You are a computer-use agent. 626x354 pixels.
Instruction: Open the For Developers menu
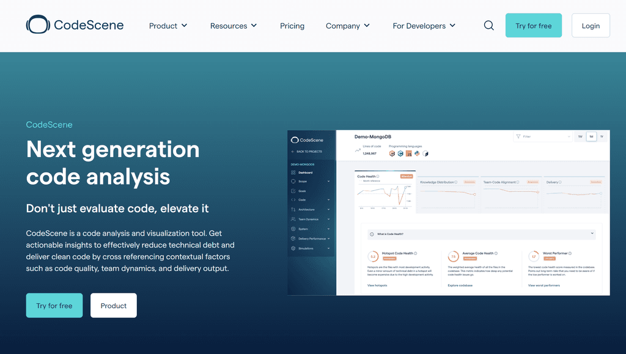424,26
